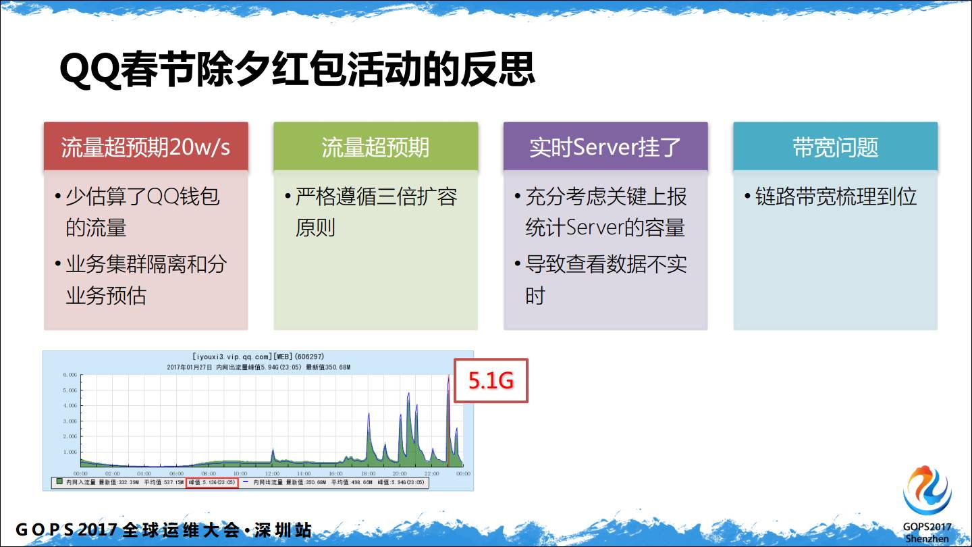Click the red vertical marker line at 23:05
Viewport: 972px width, 547px height.
pos(448,422)
